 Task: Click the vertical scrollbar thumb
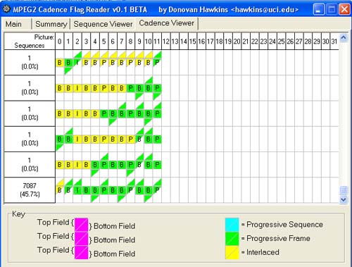tap(344, 190)
